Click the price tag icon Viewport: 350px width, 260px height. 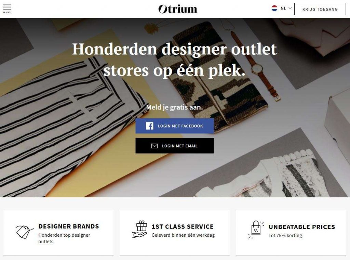pyautogui.click(x=24, y=232)
